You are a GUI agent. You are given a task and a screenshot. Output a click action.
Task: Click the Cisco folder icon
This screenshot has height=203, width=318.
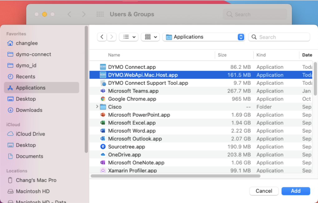pos(103,107)
